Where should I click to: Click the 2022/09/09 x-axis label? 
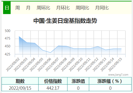pyautogui.click(x=68, y=65)
